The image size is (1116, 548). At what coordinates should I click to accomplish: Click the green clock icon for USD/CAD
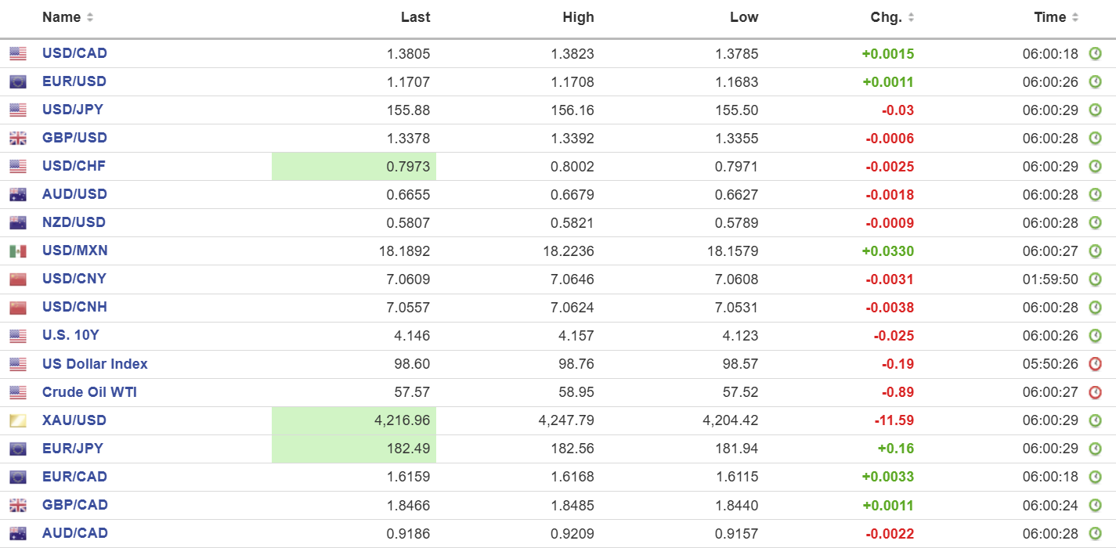[1095, 54]
